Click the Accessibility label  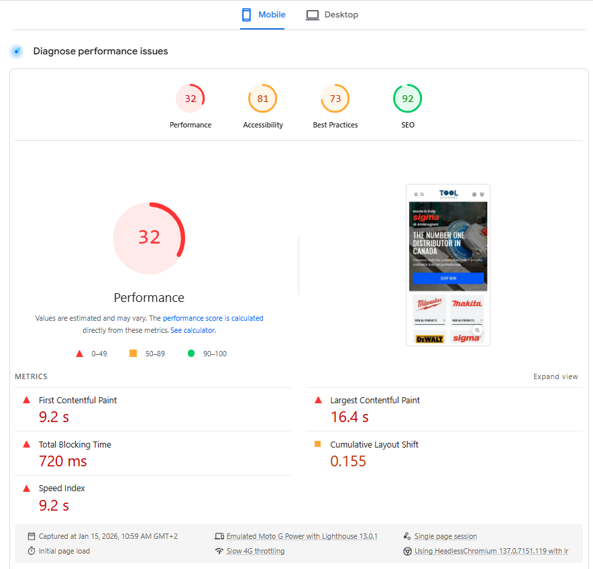263,125
